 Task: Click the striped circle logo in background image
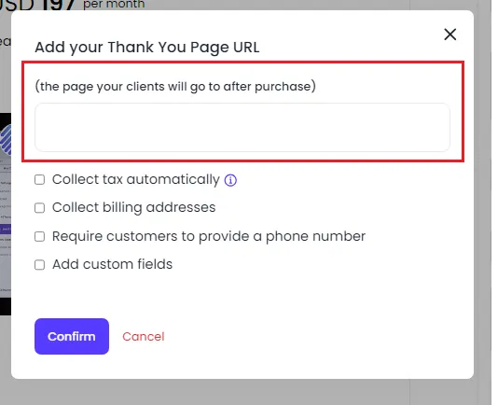pyautogui.click(x=6, y=140)
